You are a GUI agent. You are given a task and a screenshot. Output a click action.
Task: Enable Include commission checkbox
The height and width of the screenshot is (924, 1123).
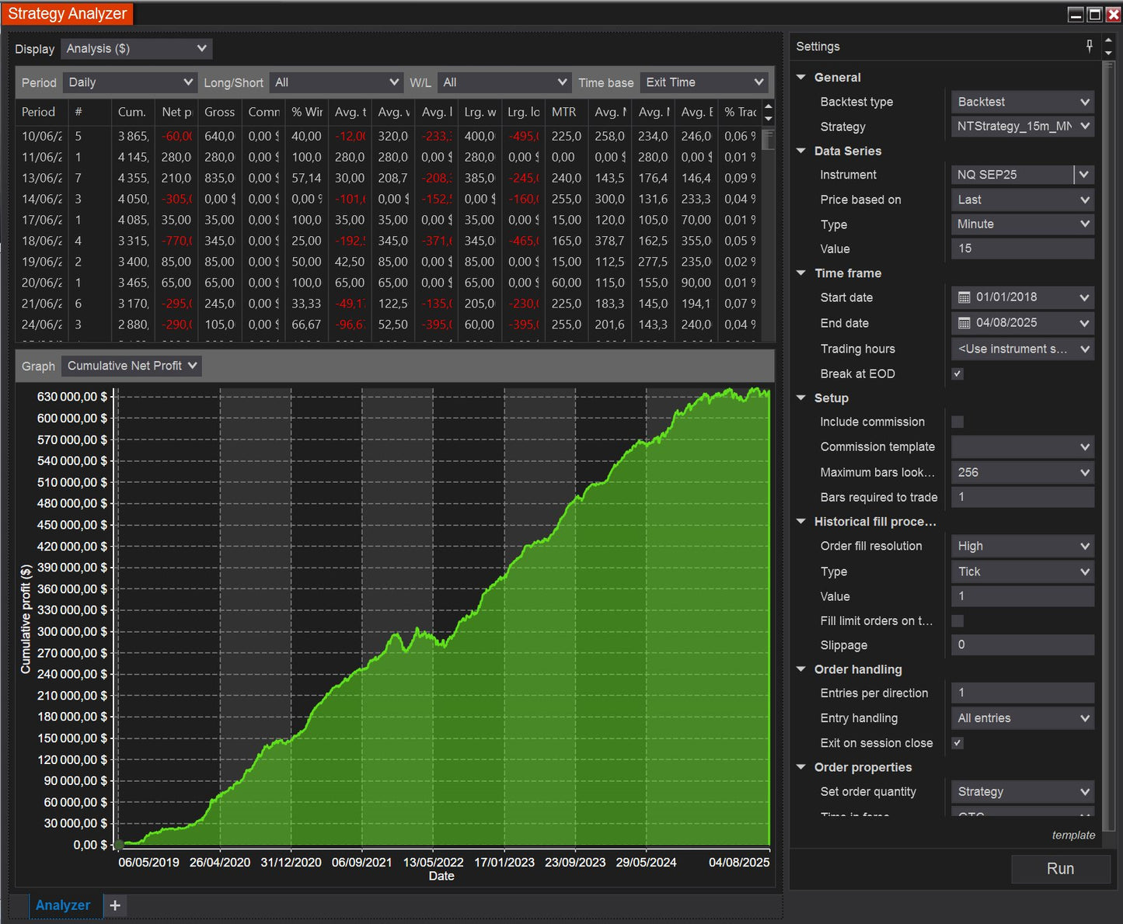(957, 422)
